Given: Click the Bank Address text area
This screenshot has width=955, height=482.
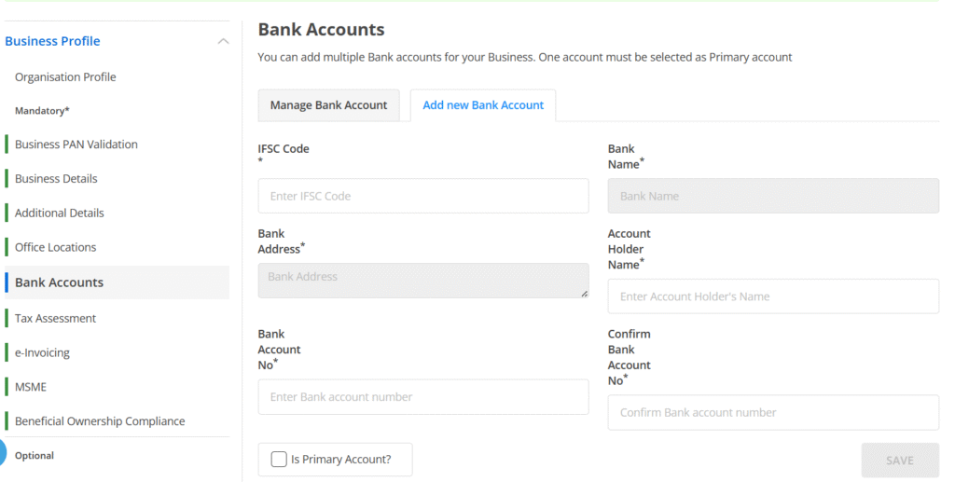Looking at the screenshot, I should (x=423, y=281).
